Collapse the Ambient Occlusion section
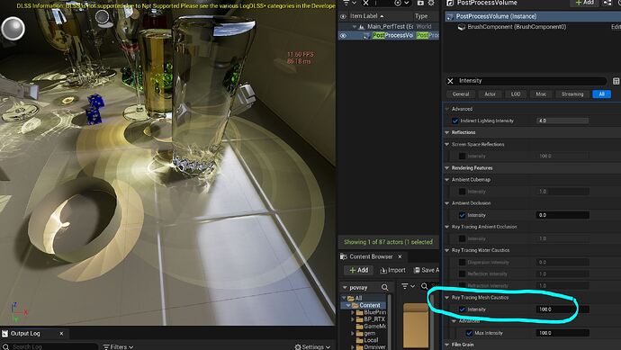 (447, 203)
